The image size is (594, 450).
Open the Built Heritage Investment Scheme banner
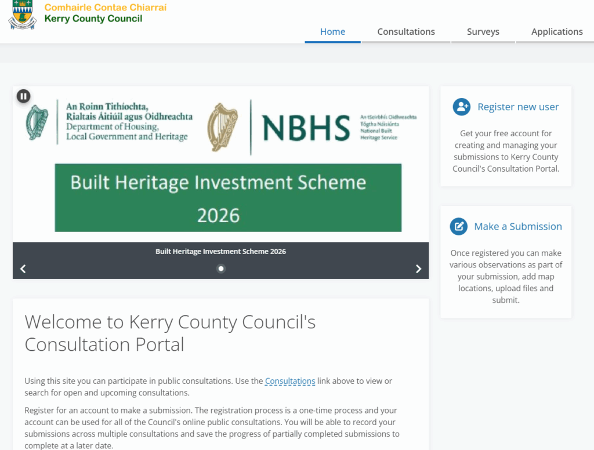pyautogui.click(x=228, y=198)
